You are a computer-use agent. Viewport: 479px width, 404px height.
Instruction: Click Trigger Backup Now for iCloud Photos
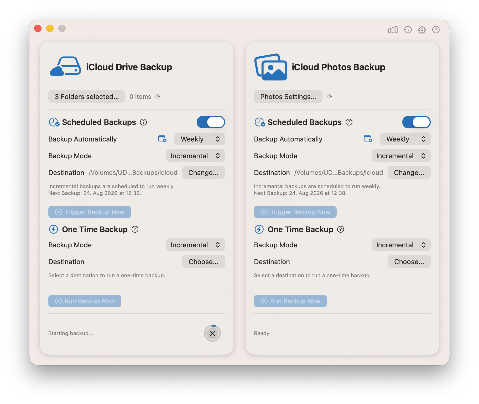click(295, 212)
